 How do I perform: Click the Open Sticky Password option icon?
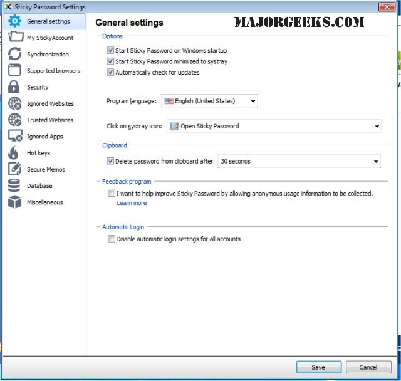point(174,126)
